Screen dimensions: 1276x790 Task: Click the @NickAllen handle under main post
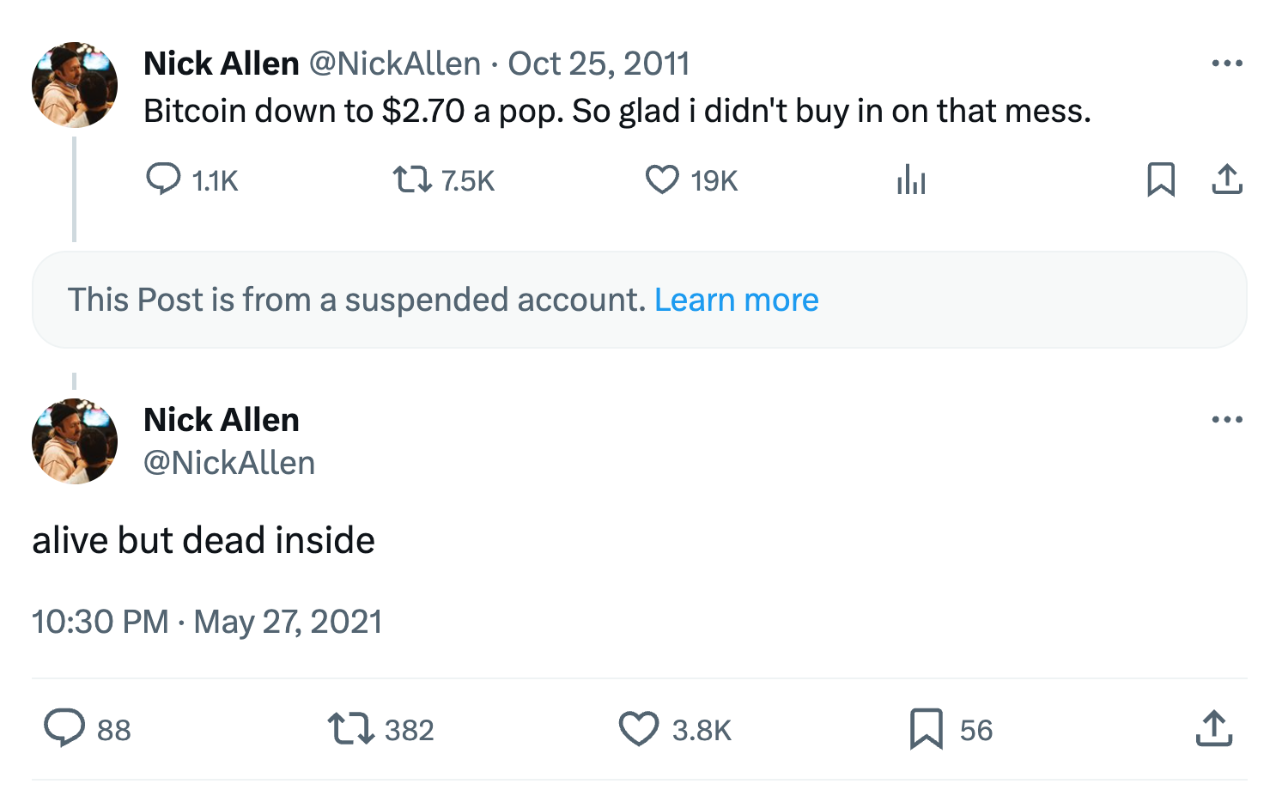[229, 463]
